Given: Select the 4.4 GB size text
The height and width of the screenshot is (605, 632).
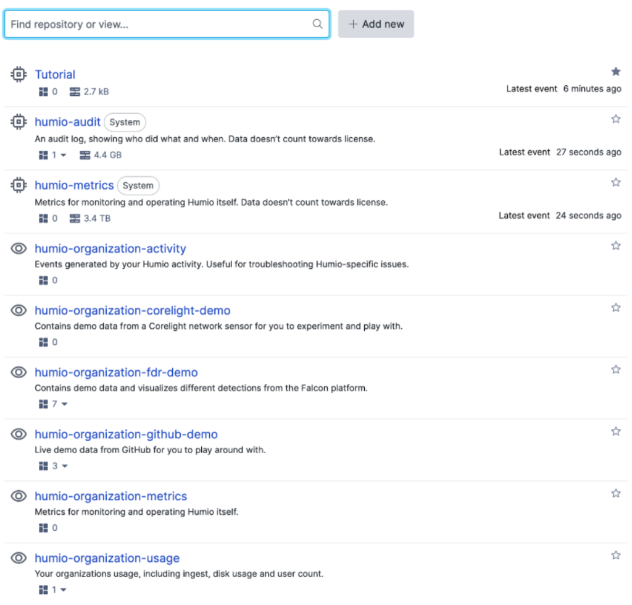Looking at the screenshot, I should (107, 155).
